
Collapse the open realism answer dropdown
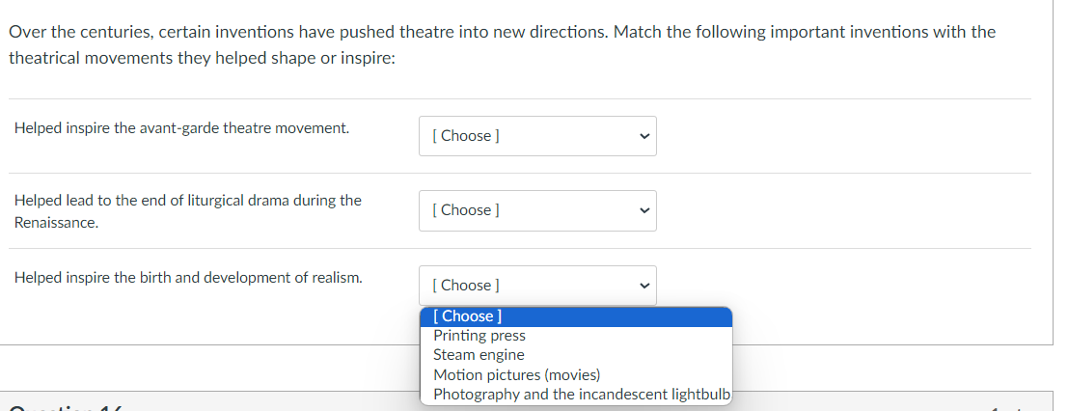[x=536, y=286]
